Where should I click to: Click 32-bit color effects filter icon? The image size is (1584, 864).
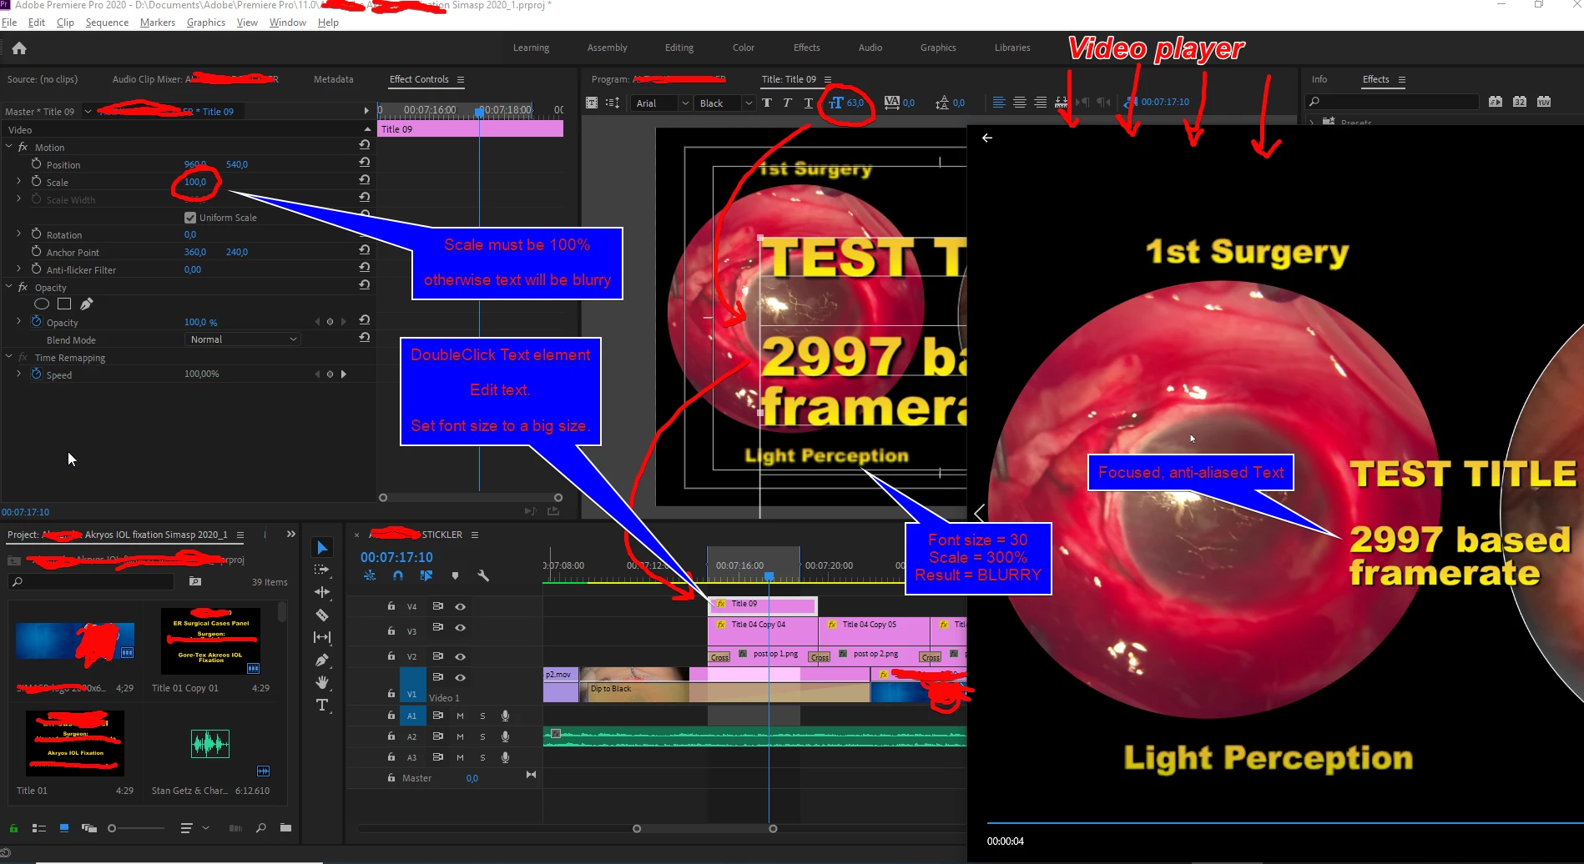(1520, 102)
